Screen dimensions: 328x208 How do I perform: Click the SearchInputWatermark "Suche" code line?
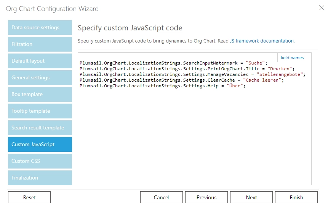[x=173, y=63]
